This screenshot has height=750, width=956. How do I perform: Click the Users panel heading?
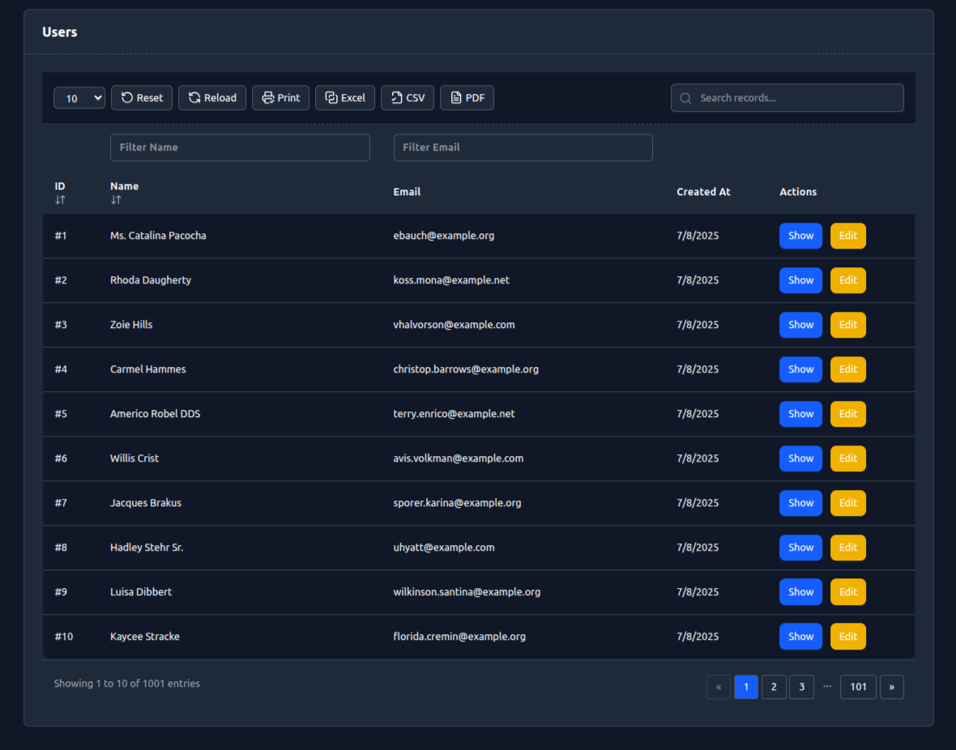60,32
